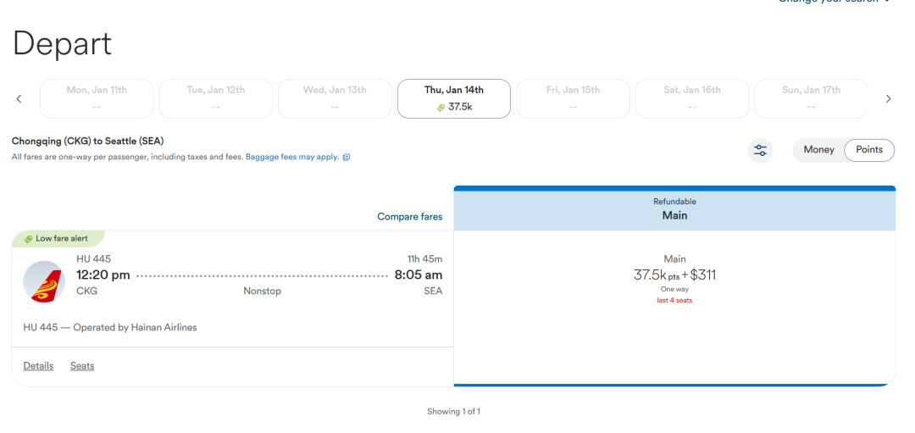Click the green tag icon on Jan 14th
915x433 pixels.
(441, 108)
